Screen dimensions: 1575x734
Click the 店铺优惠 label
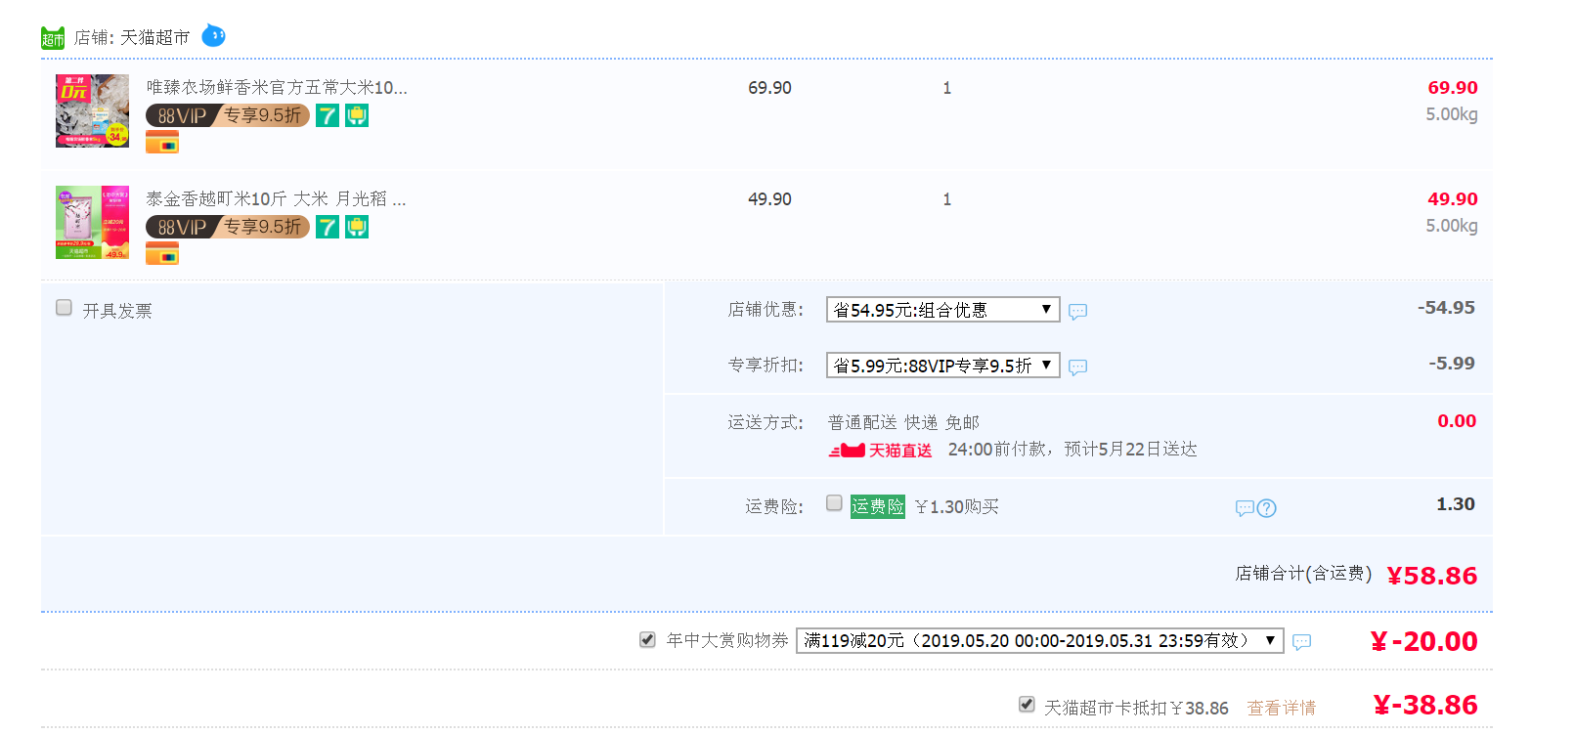tap(766, 310)
